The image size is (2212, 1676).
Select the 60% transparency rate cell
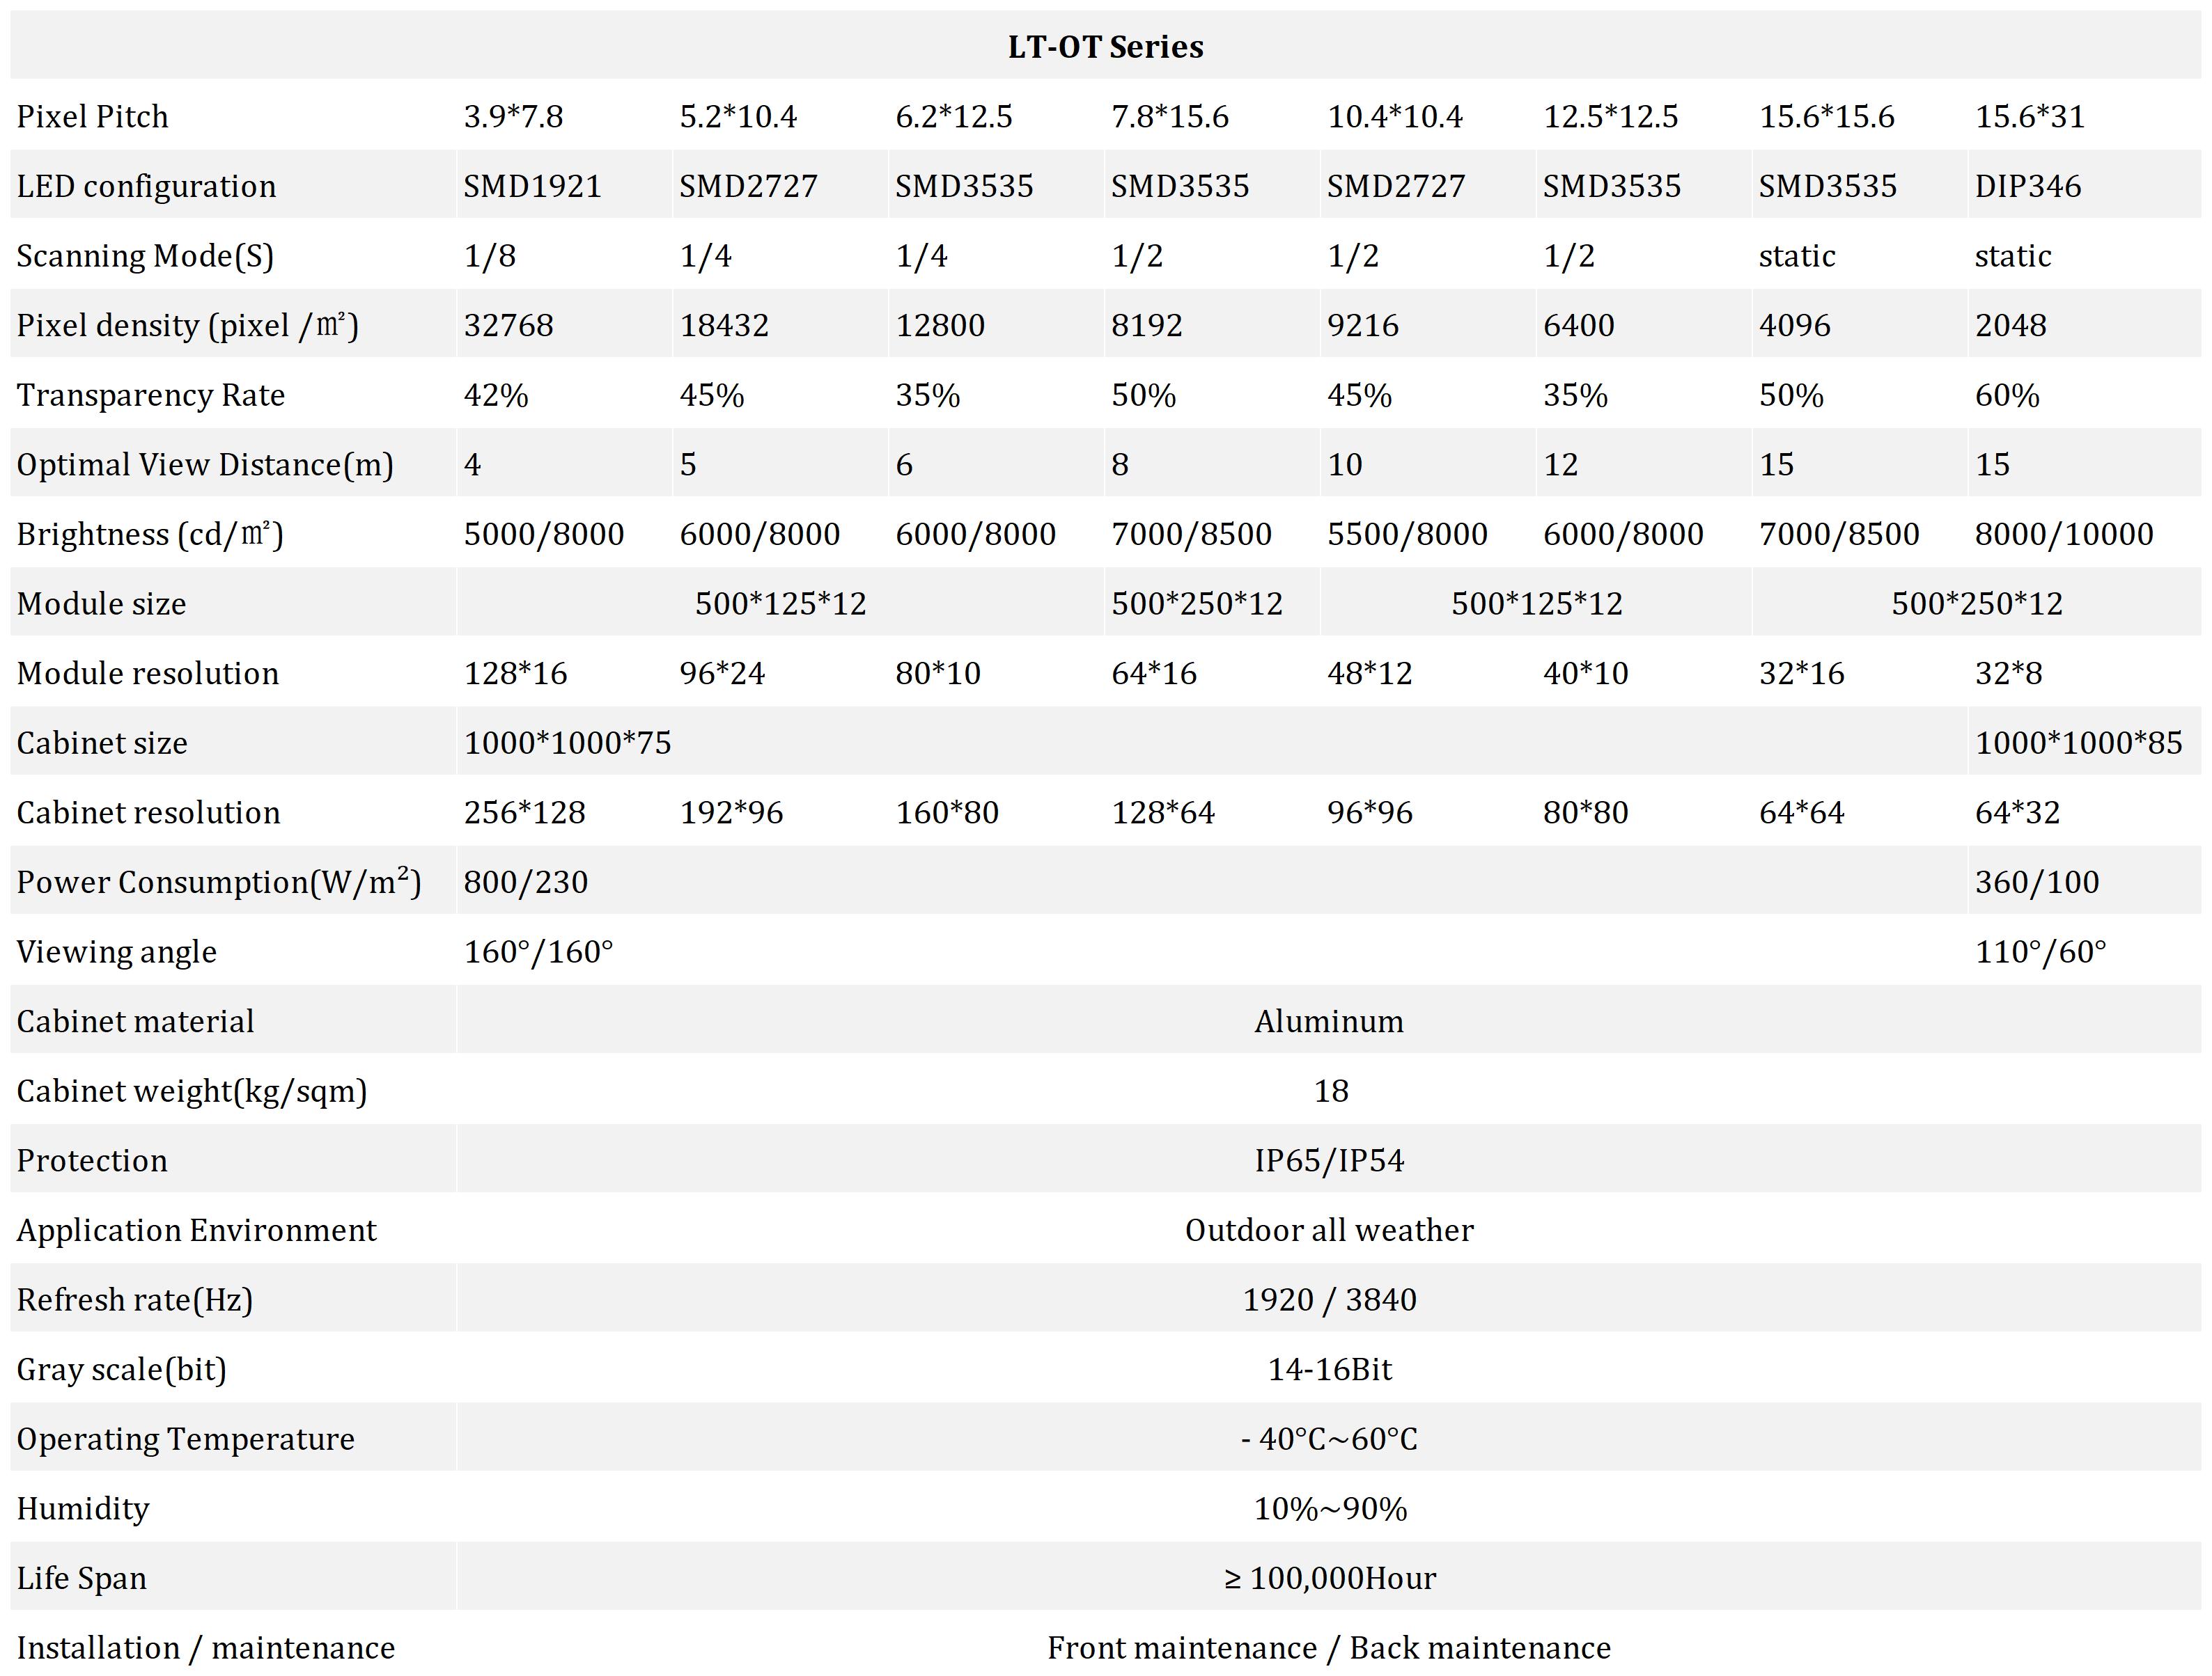pyautogui.click(x=2006, y=395)
